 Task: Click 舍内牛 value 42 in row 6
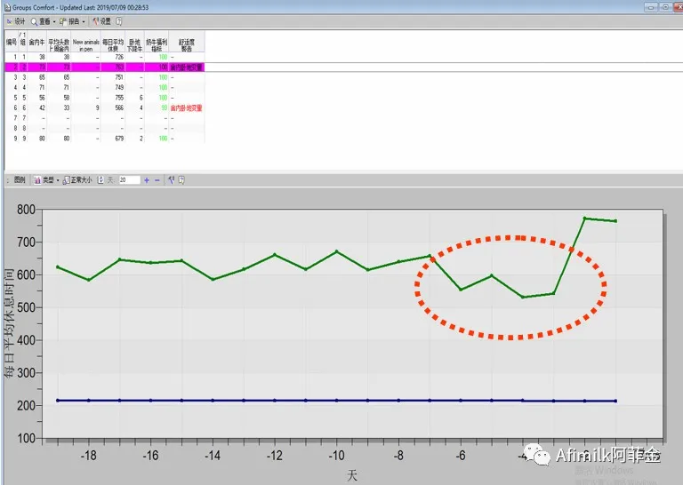(x=42, y=107)
